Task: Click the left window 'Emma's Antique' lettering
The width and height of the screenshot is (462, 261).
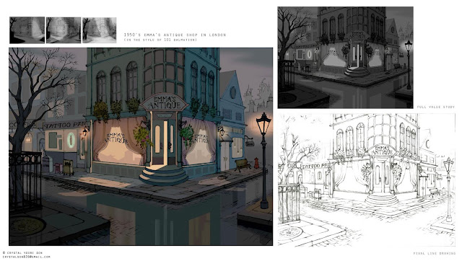Action: coord(116,138)
